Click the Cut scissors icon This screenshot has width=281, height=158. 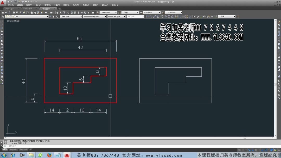[28, 12]
